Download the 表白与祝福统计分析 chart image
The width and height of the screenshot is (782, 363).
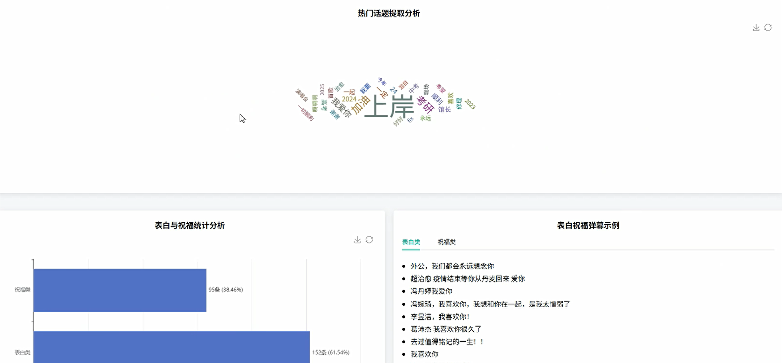click(x=358, y=239)
